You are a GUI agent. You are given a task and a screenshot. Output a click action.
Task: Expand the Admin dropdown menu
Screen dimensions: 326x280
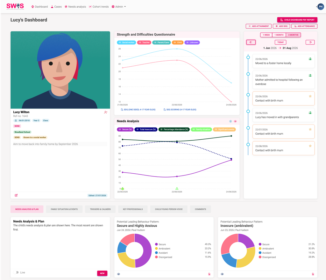pyautogui.click(x=119, y=7)
